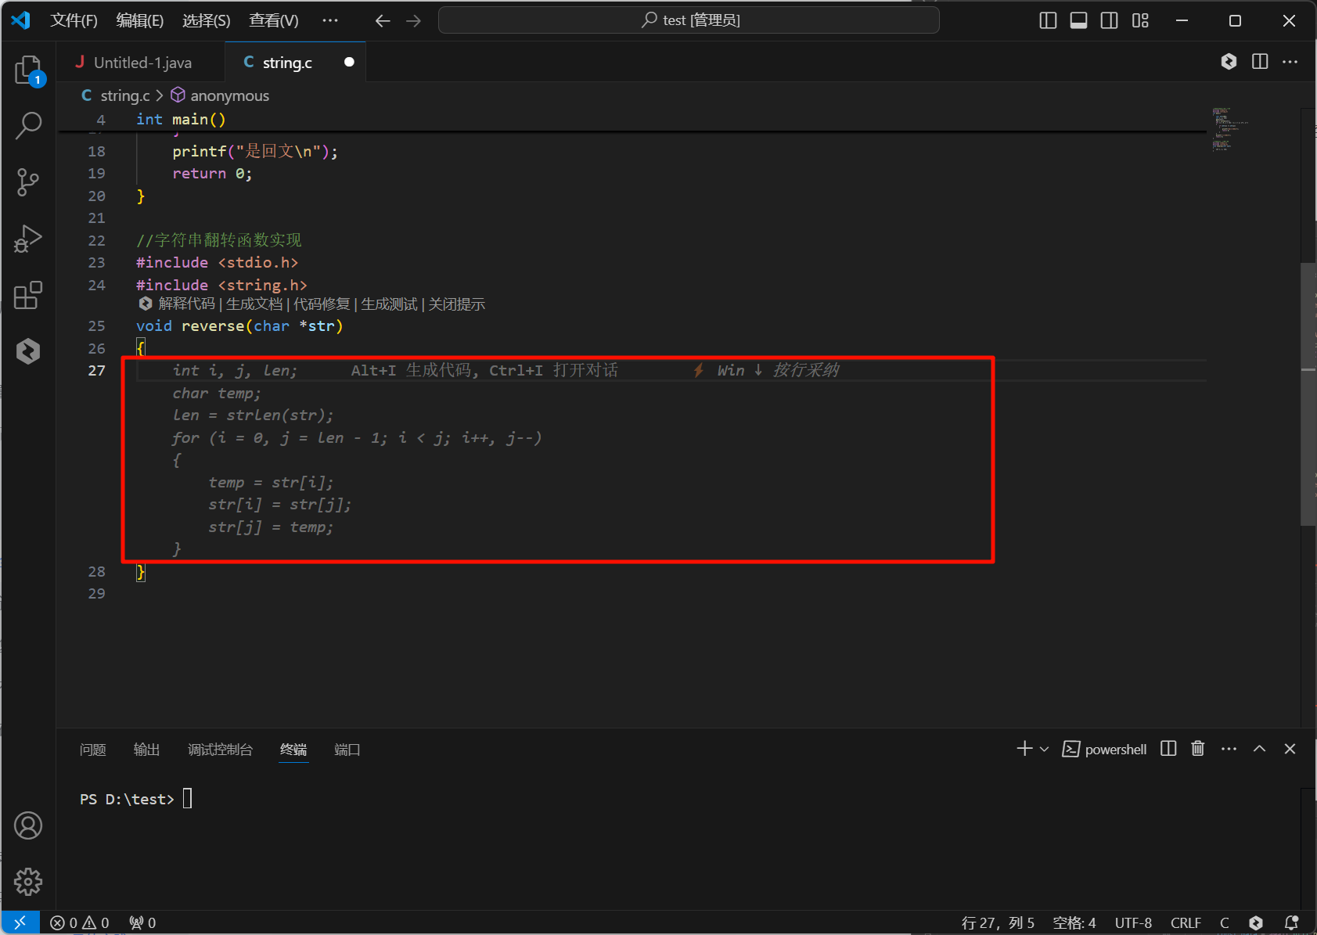Click the test command center search box

click(x=689, y=20)
